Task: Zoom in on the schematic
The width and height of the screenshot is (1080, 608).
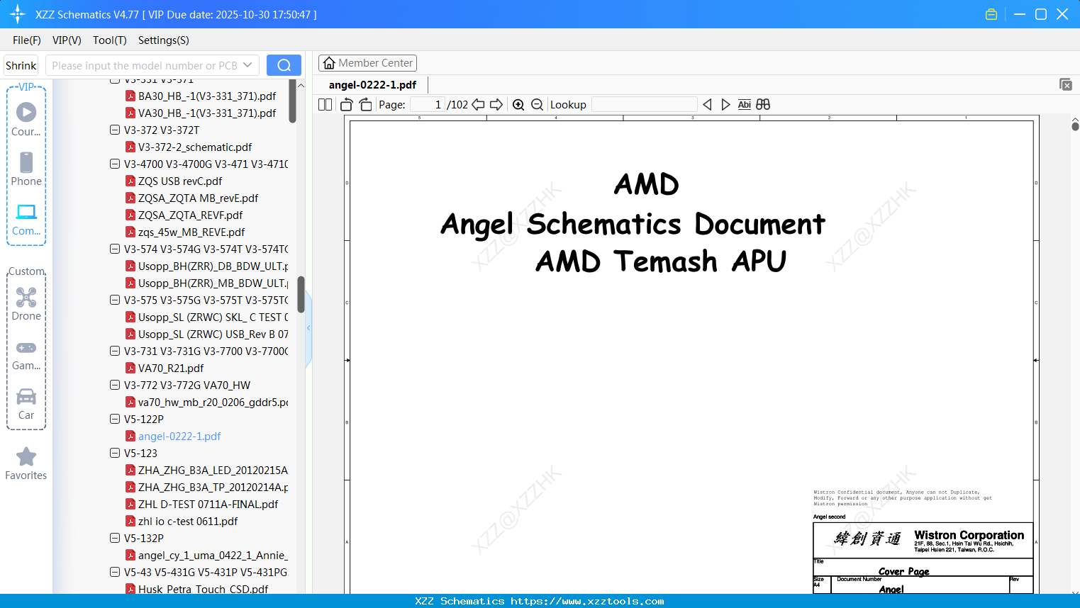Action: (518, 104)
